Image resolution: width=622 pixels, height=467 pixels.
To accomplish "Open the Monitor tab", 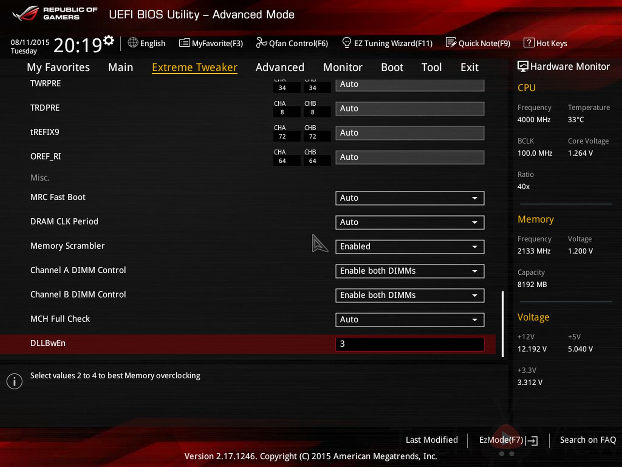I will pyautogui.click(x=343, y=67).
